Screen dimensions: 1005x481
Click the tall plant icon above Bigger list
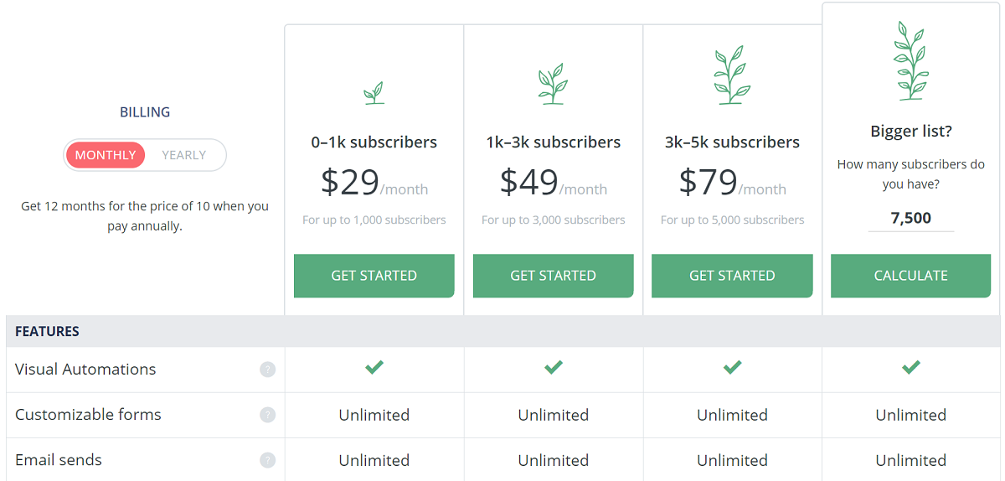(911, 61)
